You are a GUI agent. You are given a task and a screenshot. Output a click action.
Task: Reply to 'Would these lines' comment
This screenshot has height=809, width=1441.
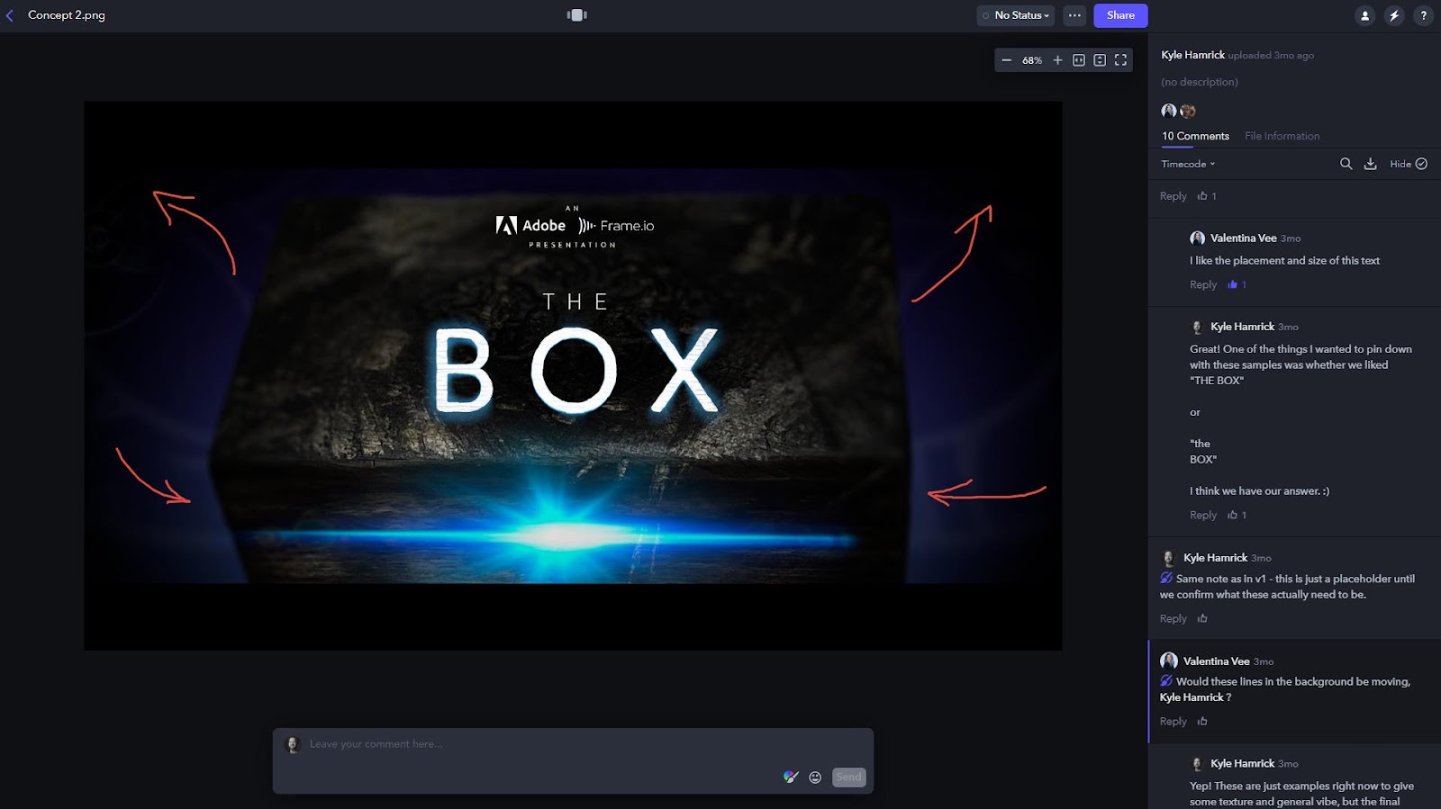pyautogui.click(x=1174, y=721)
